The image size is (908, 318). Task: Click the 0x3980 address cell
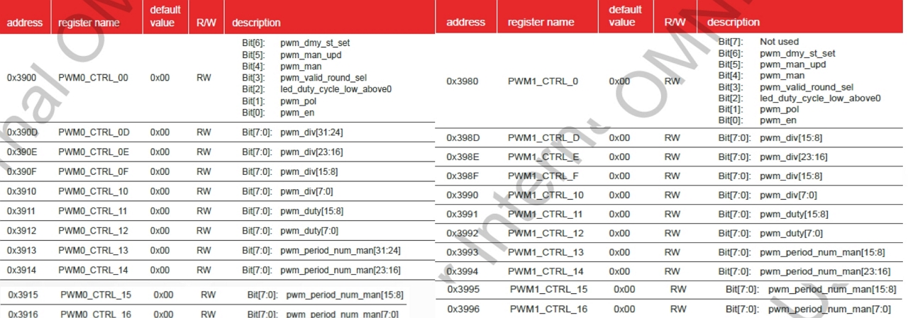point(463,81)
